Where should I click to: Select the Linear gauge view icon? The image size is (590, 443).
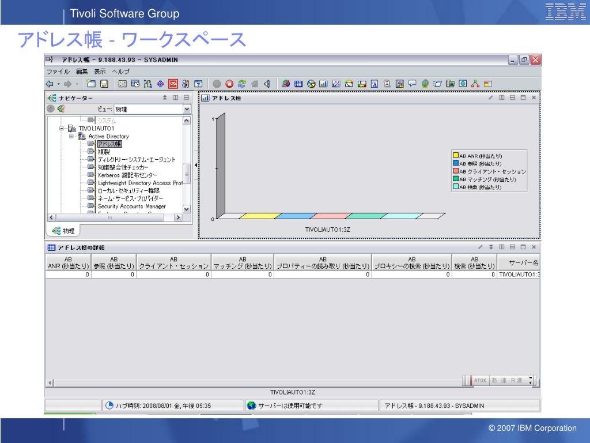(x=362, y=84)
